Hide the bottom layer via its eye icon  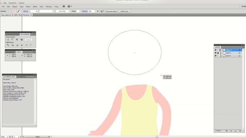click(216, 56)
